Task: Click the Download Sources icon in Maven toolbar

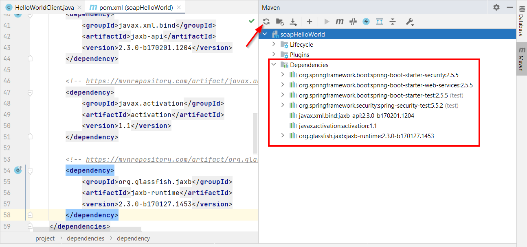Action: (293, 22)
